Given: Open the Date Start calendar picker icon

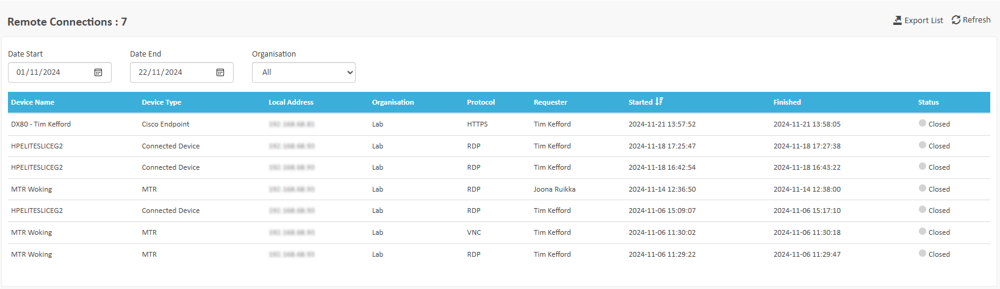Looking at the screenshot, I should pos(98,72).
